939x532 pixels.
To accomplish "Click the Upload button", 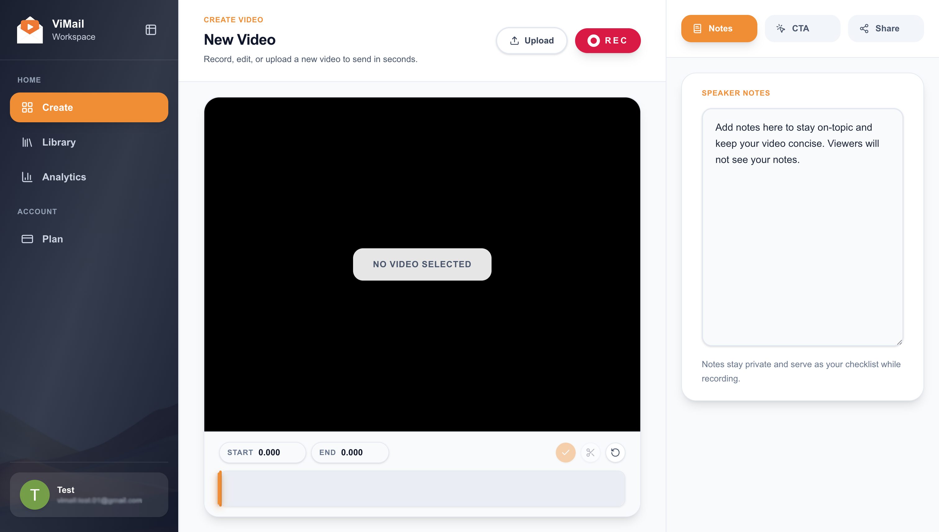I will (532, 41).
